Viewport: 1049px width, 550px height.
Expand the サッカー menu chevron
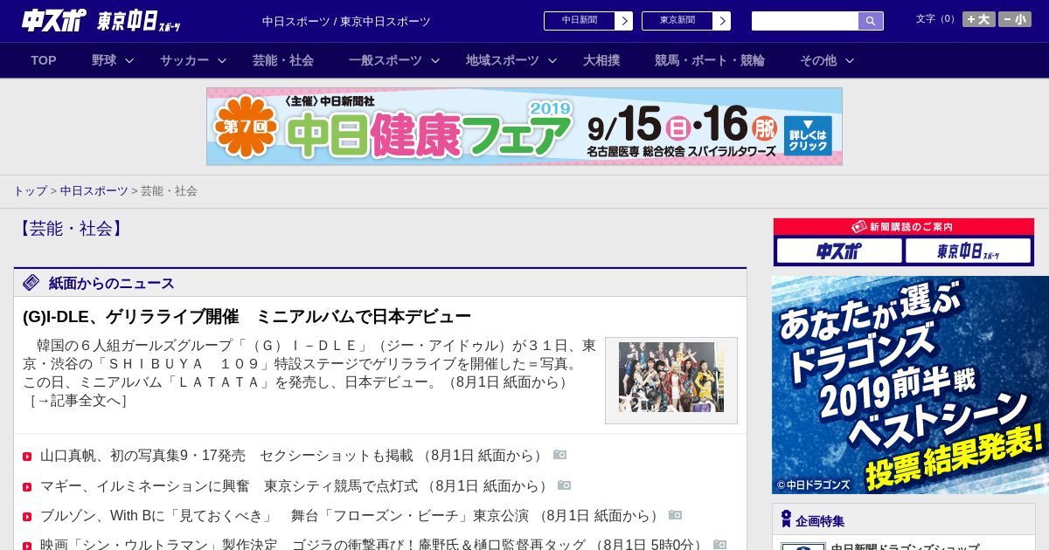click(222, 61)
